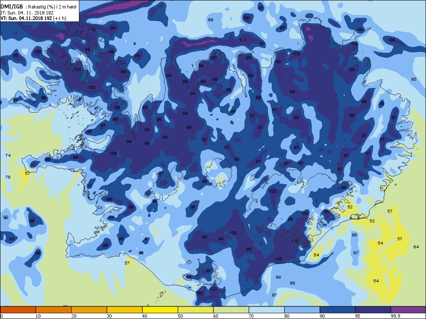426x319 pixels.
Task: Click the humidity value '89' on the map
Action: 278,277
